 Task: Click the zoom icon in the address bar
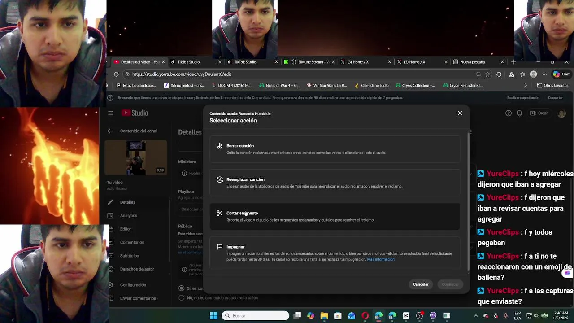click(x=478, y=74)
